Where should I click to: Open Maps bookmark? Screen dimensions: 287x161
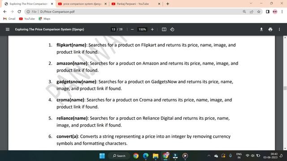(44, 19)
